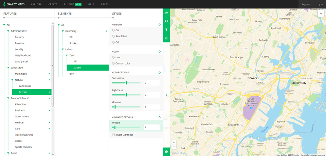
Task: Adjust the Saturation slider handle
Action: point(126,83)
